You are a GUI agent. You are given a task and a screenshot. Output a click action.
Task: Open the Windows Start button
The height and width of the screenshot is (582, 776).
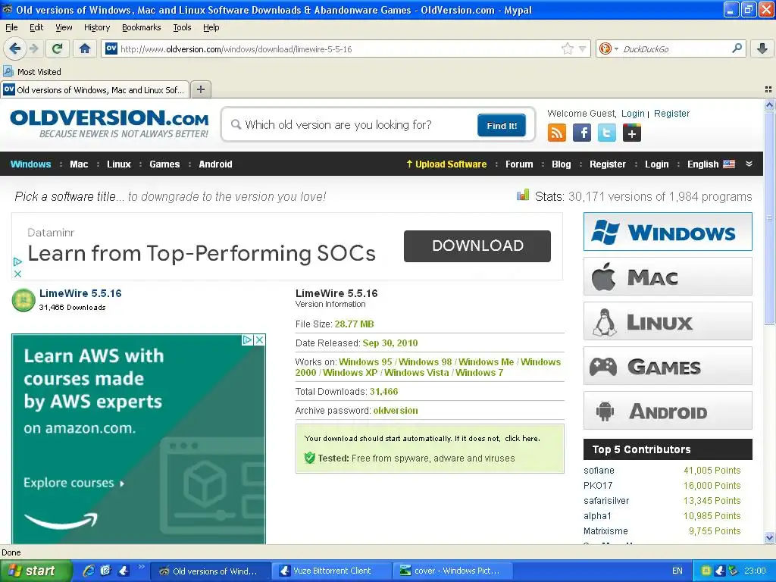(x=36, y=571)
